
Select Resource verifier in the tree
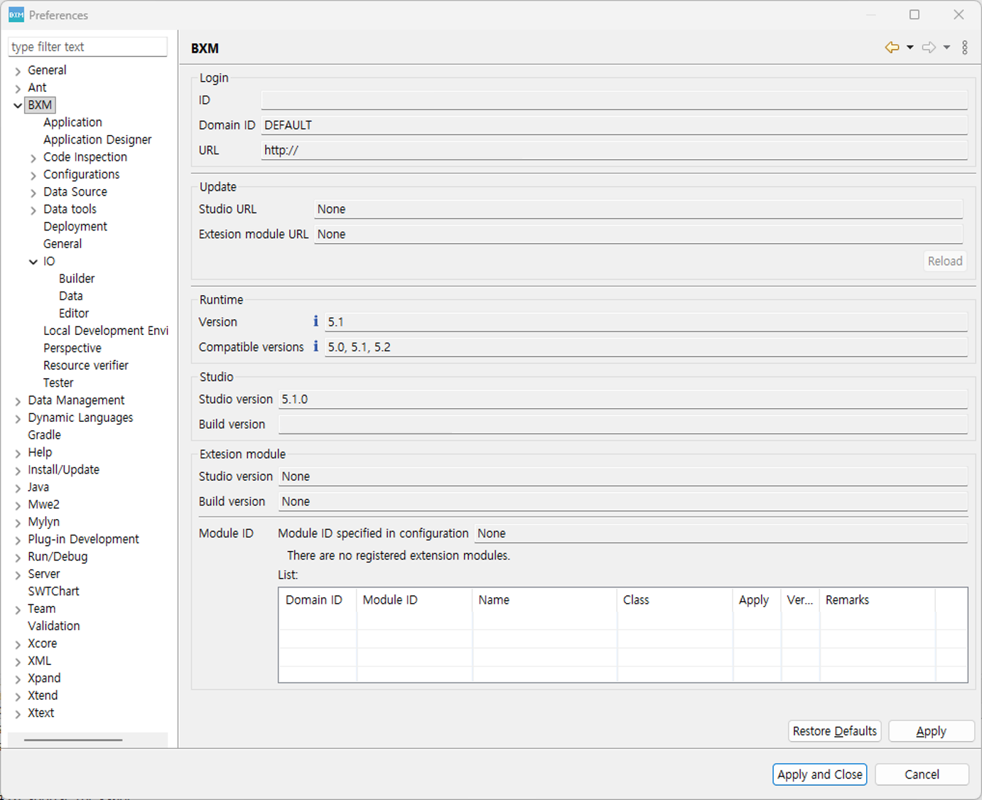tap(86, 366)
